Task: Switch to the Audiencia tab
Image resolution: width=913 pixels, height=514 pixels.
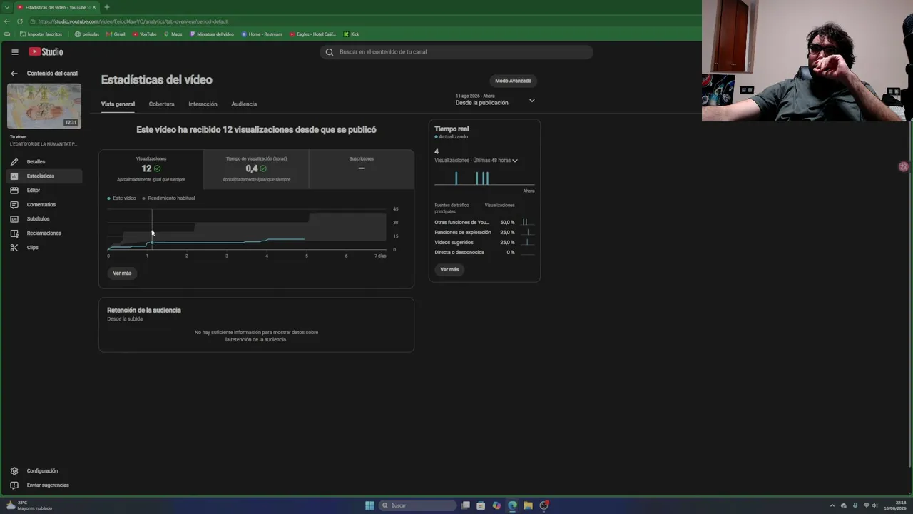Action: [x=244, y=104]
